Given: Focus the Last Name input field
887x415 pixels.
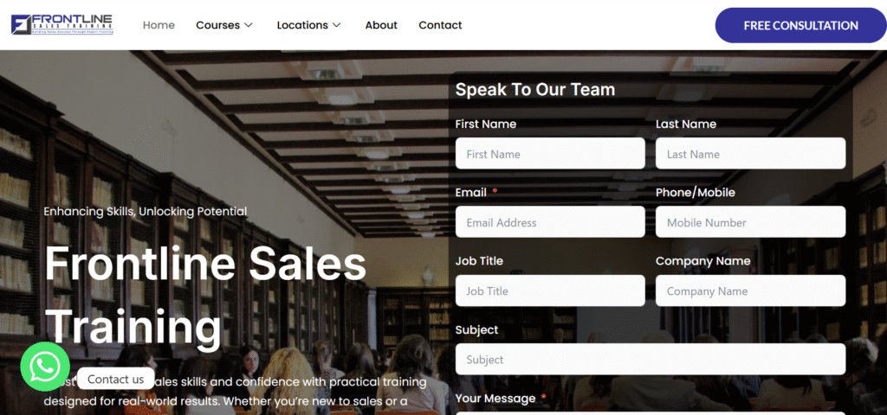Looking at the screenshot, I should (750, 154).
